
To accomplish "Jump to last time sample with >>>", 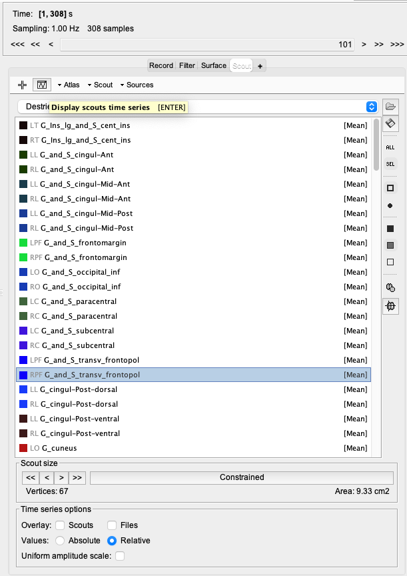I will (x=397, y=45).
